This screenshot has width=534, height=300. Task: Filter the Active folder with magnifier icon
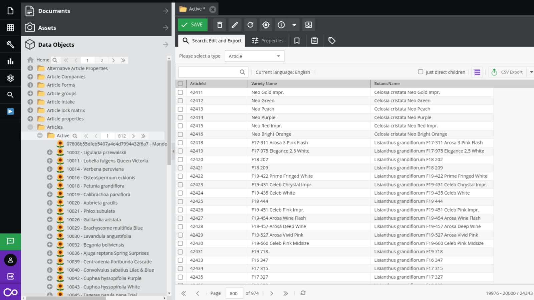(x=75, y=136)
